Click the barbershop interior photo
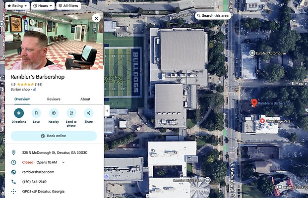Viewport: 308px width, 198px height. tap(54, 42)
